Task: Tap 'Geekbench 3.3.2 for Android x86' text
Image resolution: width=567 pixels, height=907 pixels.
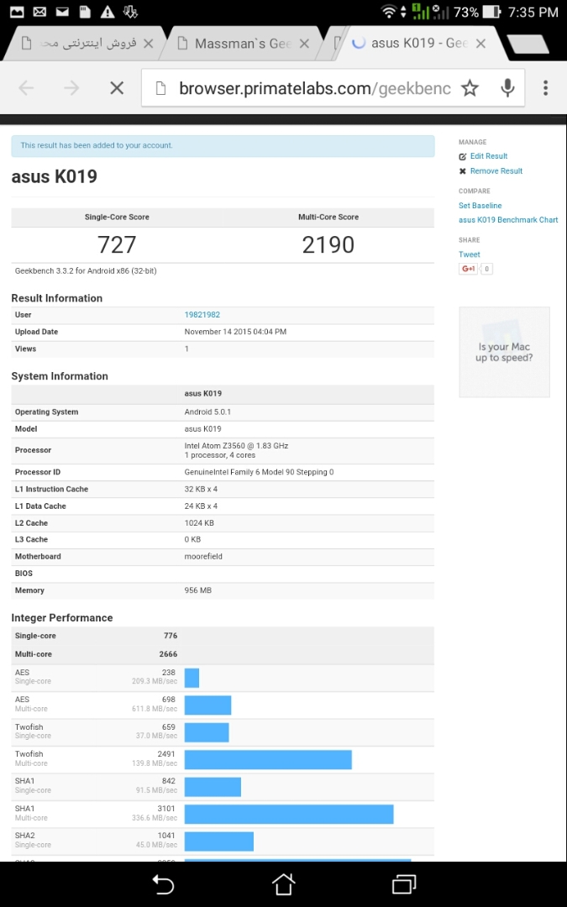Action: click(x=86, y=270)
